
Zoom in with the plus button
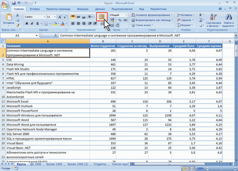click(235, 168)
